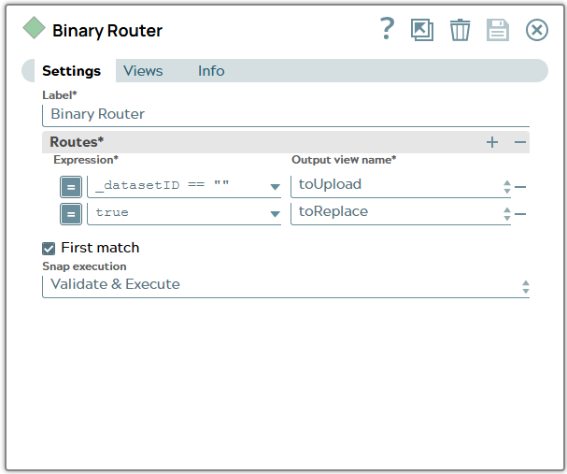Image resolution: width=567 pixels, height=474 pixels.
Task: Click the Label input field
Action: [286, 115]
